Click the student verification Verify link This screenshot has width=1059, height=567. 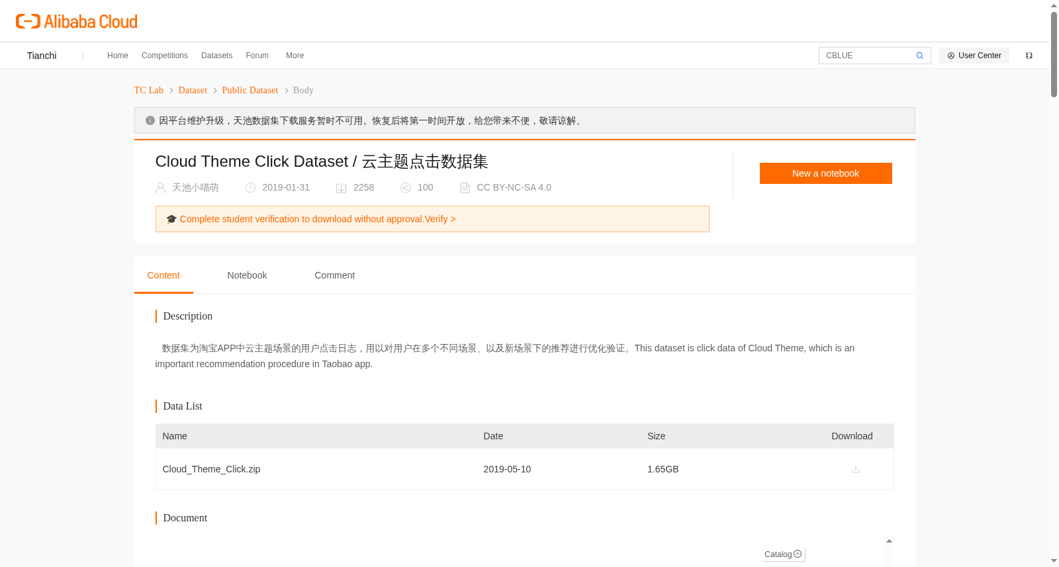pos(440,219)
